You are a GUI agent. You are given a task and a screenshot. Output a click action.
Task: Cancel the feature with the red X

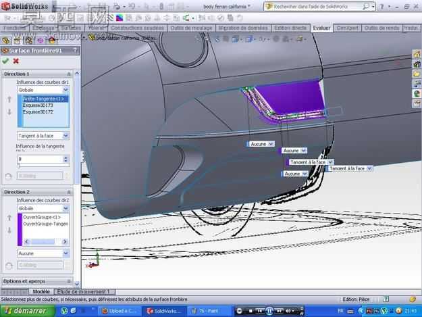point(16,61)
